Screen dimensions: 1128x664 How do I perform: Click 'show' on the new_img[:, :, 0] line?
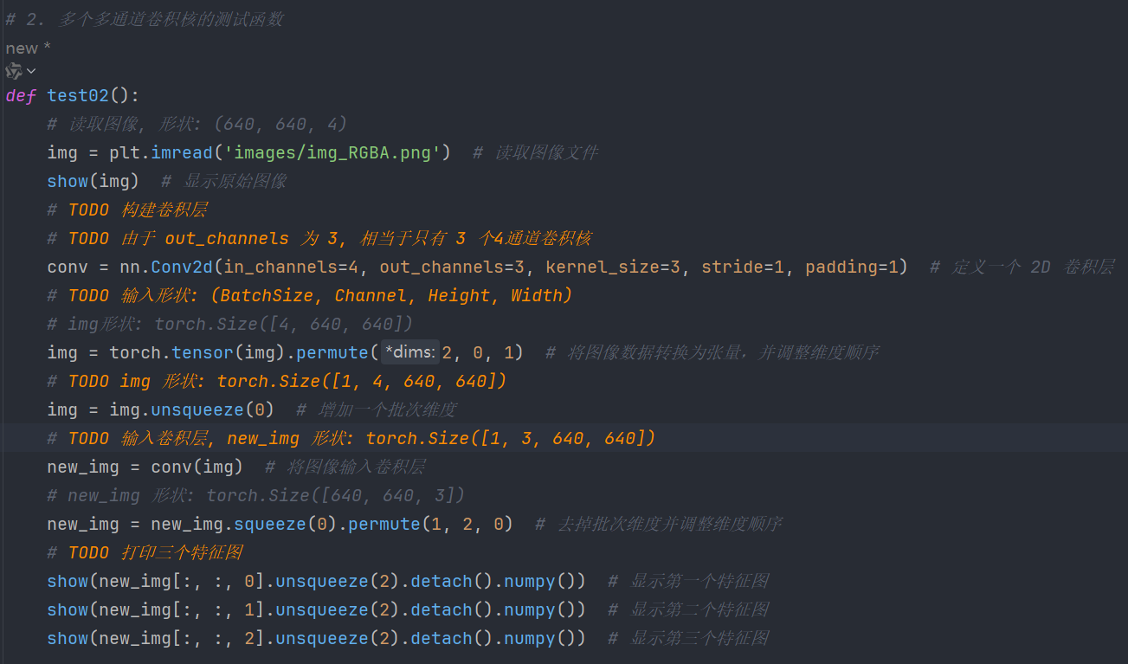[68, 581]
